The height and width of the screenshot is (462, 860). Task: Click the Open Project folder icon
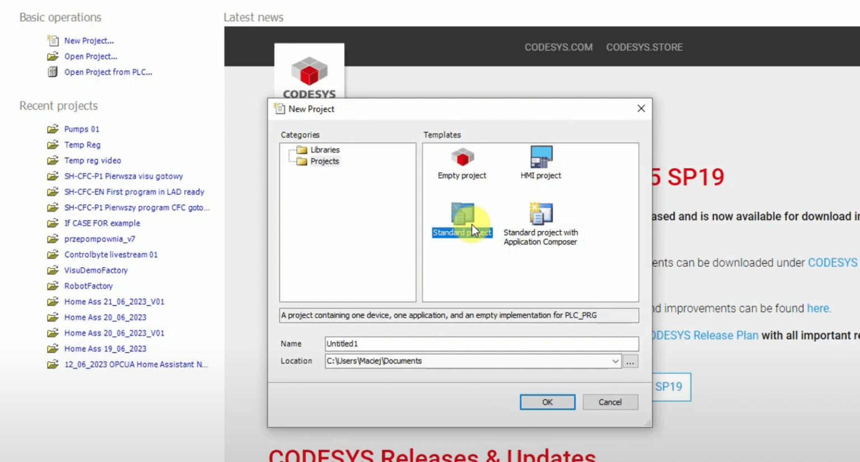(53, 56)
